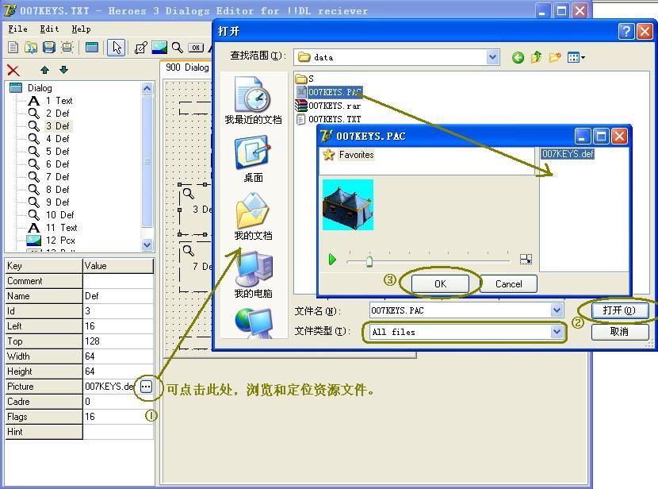This screenshot has height=489, width=658.
Task: Open the Help menu
Action: (x=81, y=29)
